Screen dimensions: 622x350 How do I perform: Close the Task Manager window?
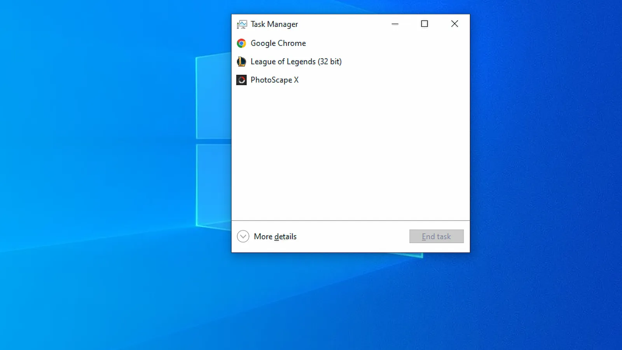point(454,24)
